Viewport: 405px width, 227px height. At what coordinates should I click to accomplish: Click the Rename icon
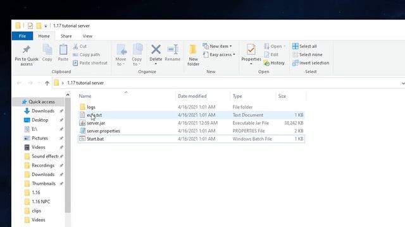click(173, 49)
